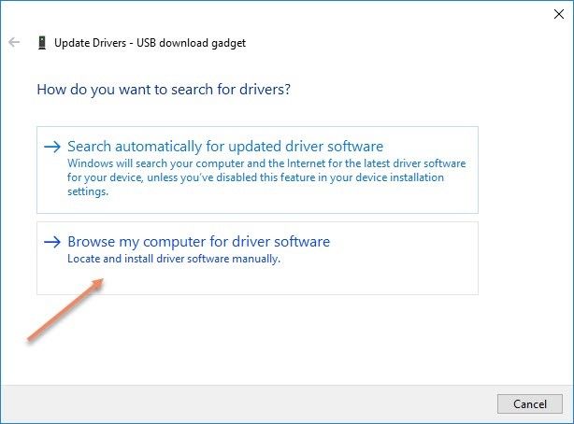Click the 'Windows will search your computer' description text
The width and height of the screenshot is (574, 424).
(x=266, y=177)
